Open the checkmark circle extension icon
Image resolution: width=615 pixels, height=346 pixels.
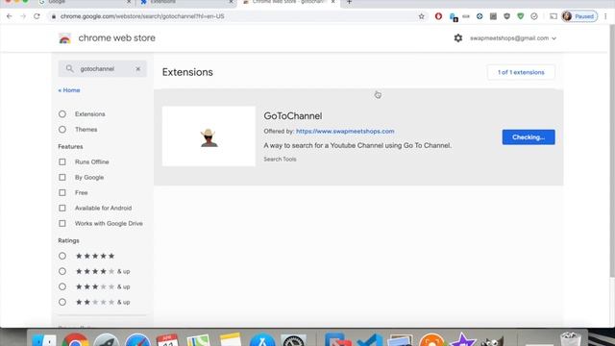pos(534,16)
